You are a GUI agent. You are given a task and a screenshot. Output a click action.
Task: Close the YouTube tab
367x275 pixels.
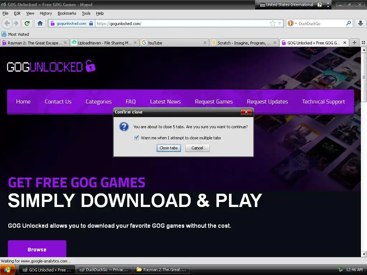point(205,43)
